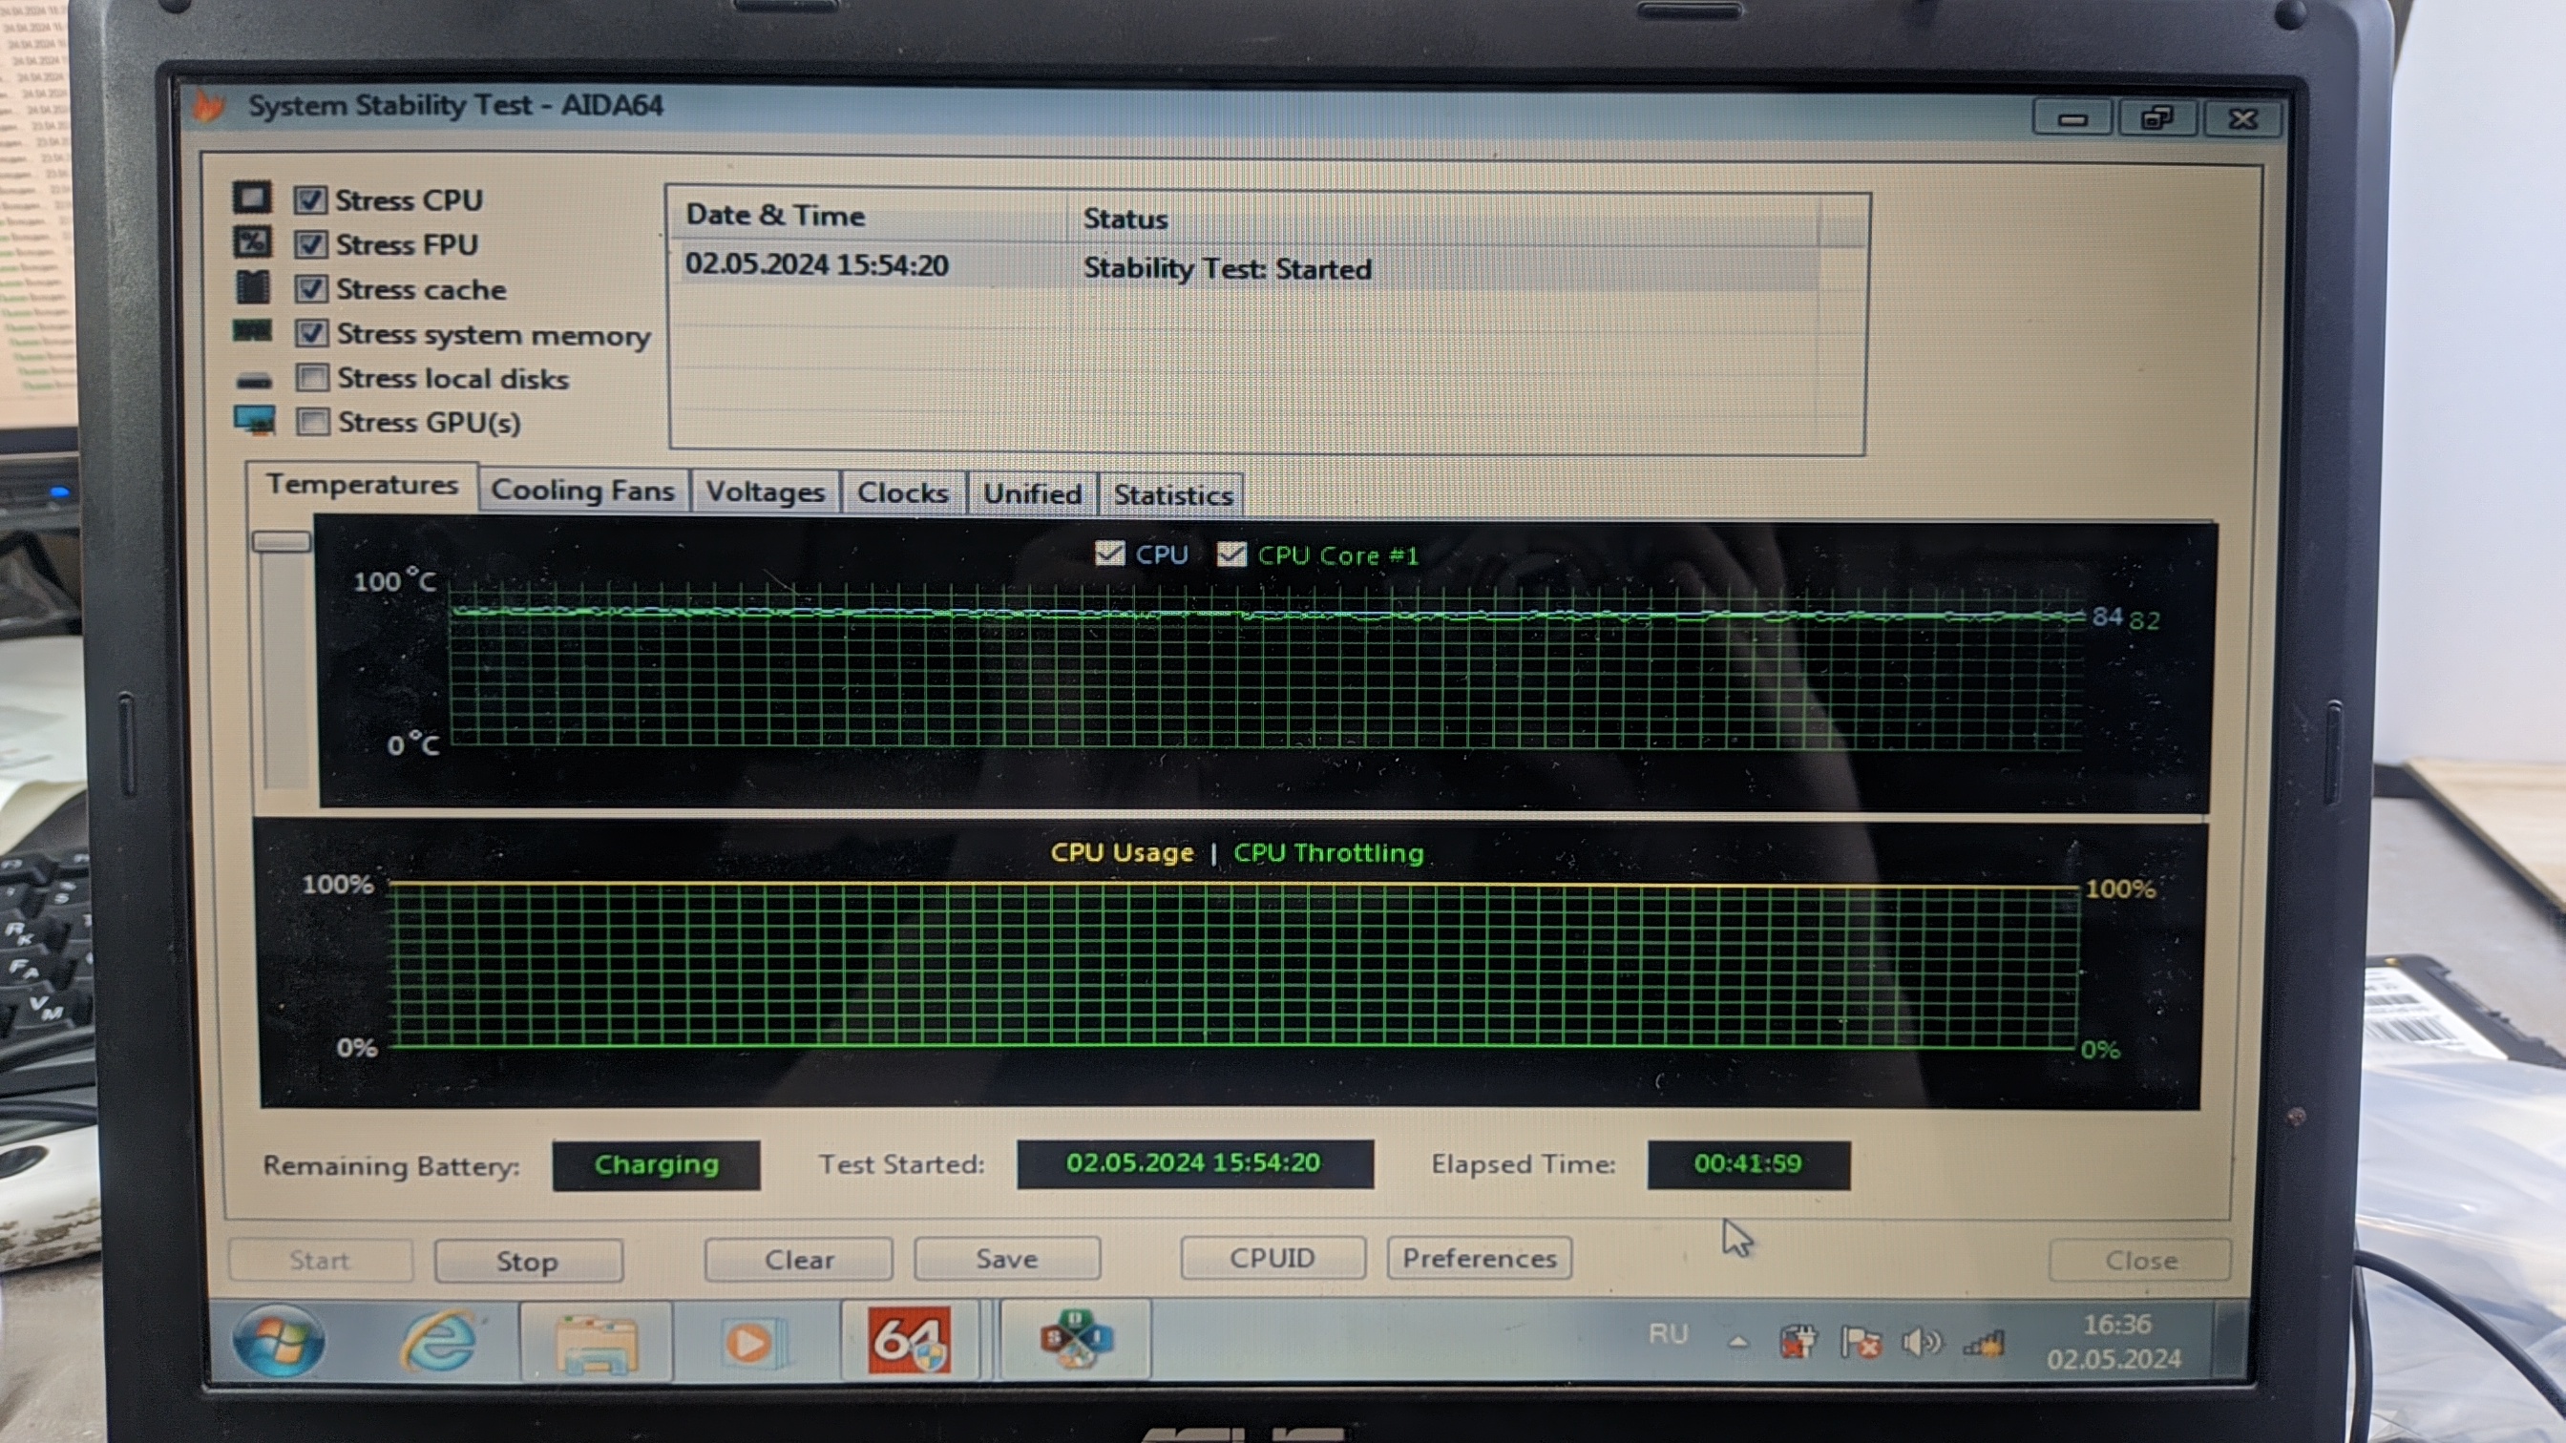Uncheck Stress system memory checkbox

click(312, 333)
